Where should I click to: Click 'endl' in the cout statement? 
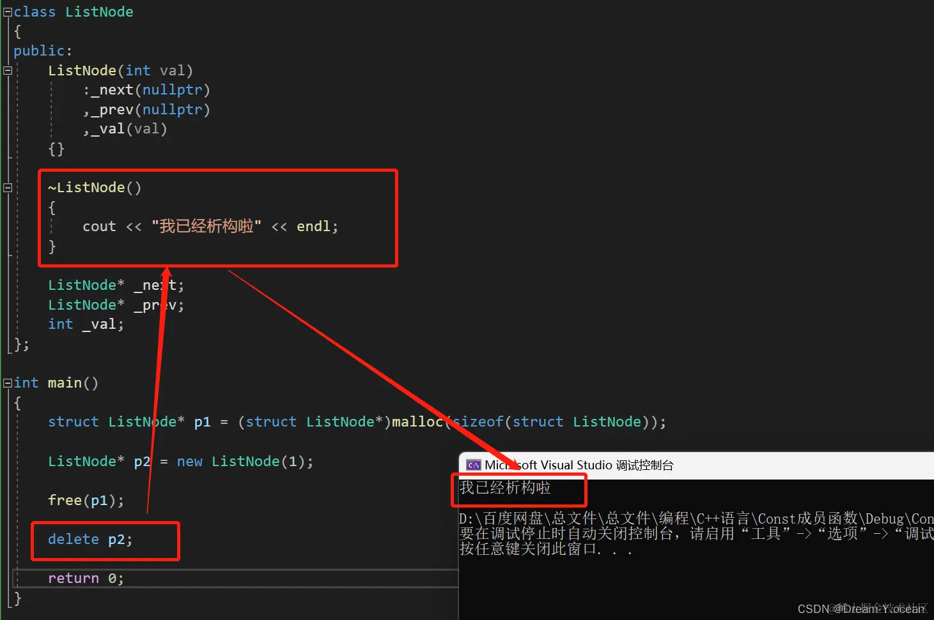coord(313,227)
